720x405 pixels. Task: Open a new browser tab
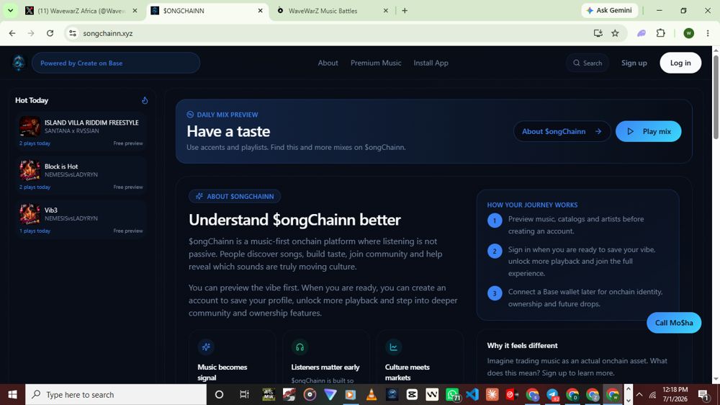tap(405, 11)
